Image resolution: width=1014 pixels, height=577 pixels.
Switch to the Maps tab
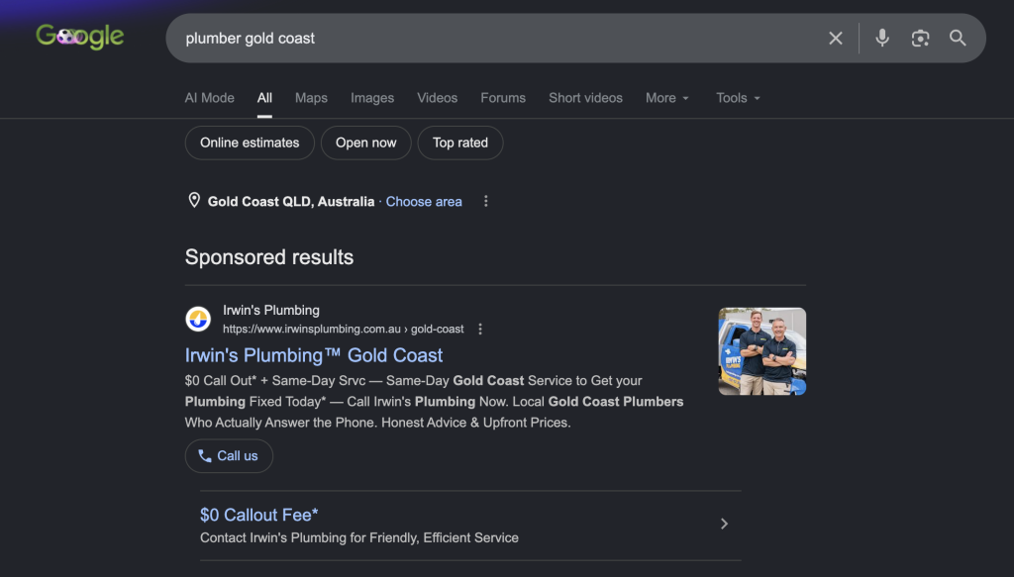311,98
